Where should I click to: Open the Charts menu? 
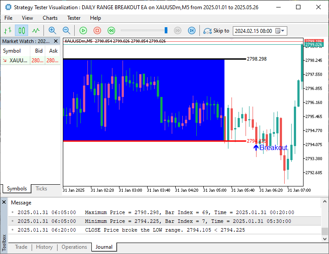pos(50,18)
